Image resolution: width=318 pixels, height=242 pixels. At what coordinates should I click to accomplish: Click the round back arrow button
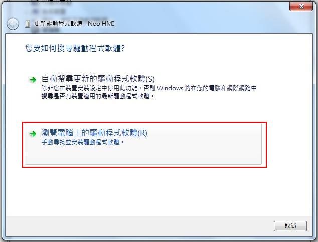pos(13,24)
